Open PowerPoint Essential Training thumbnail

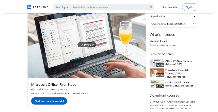157,73
